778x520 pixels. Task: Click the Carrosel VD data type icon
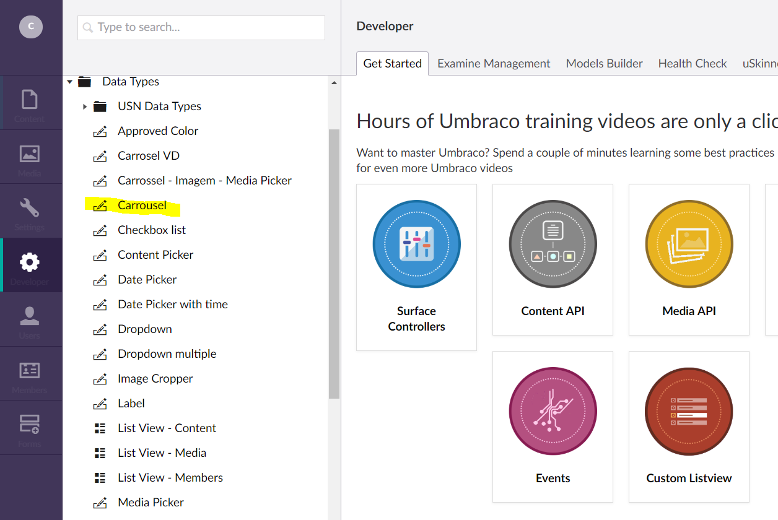pyautogui.click(x=100, y=156)
